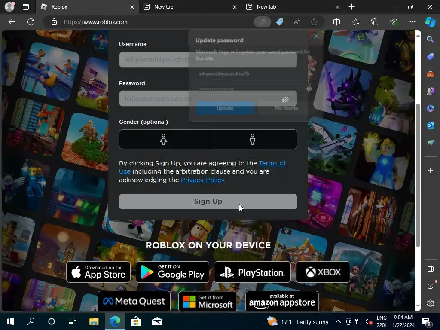
Task: Open a new browser tab
Action: [351, 7]
